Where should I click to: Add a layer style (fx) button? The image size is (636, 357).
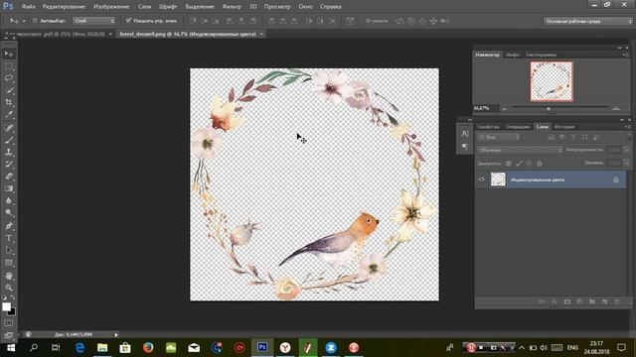(555, 301)
